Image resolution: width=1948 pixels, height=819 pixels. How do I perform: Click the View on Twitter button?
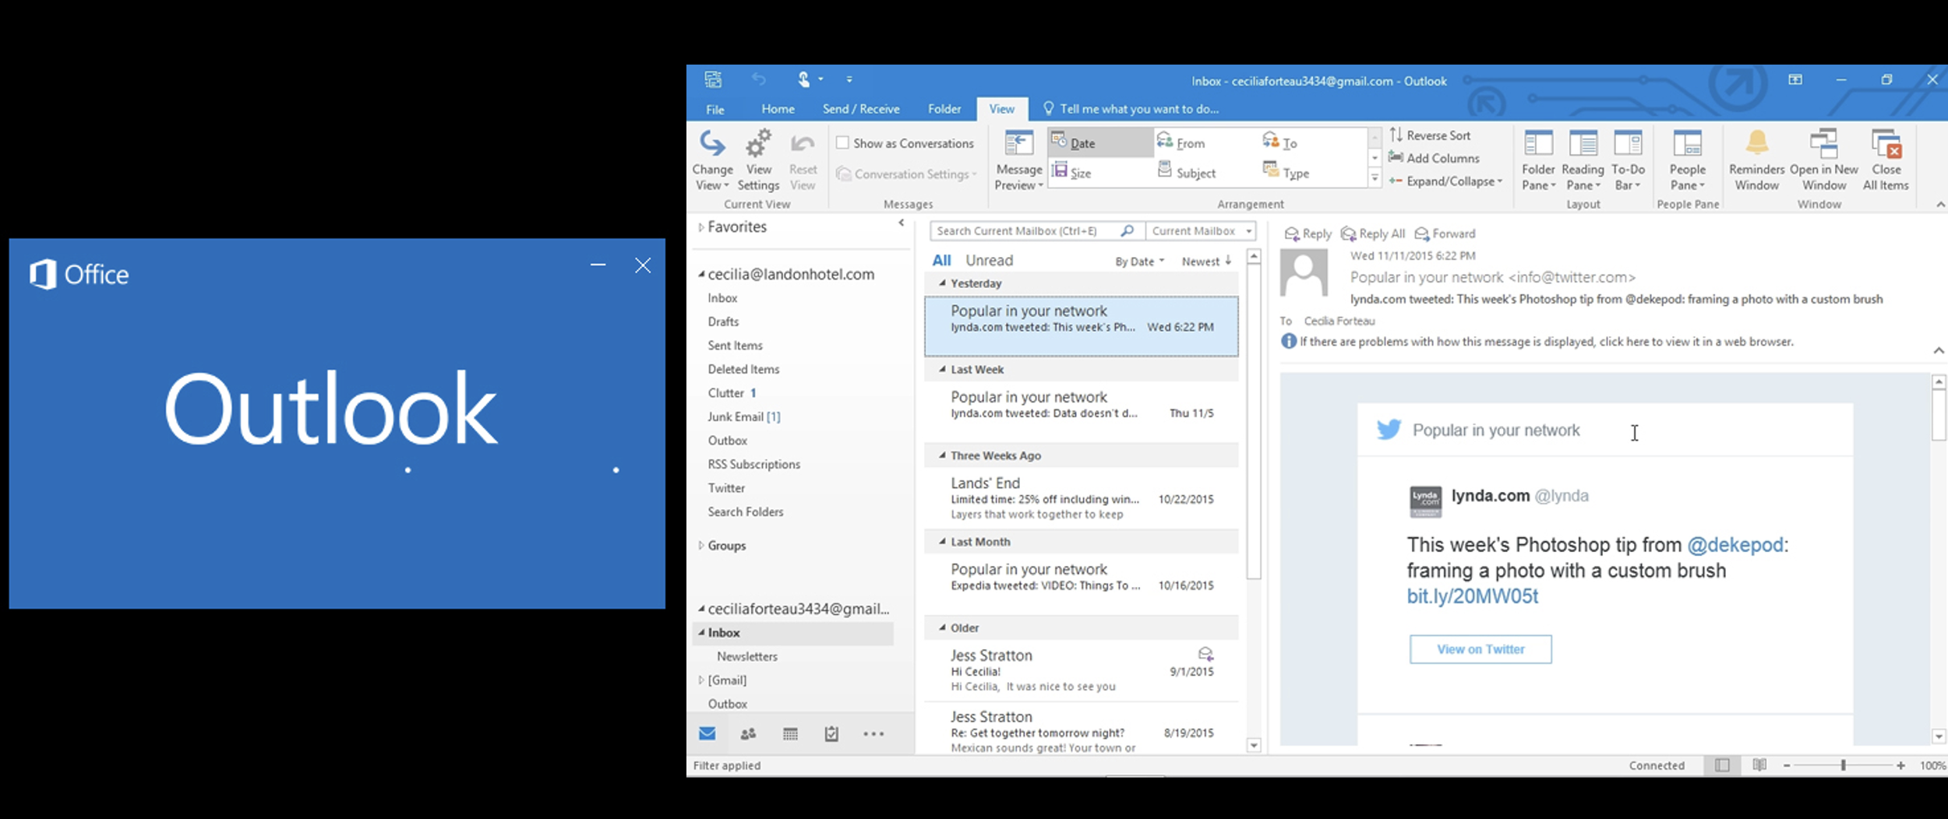(1480, 649)
